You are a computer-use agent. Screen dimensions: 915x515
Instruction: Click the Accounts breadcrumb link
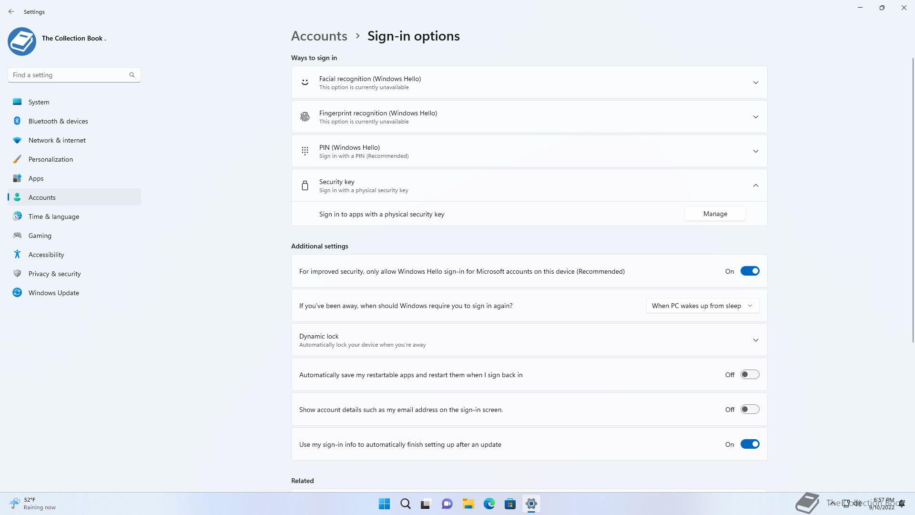319,36
